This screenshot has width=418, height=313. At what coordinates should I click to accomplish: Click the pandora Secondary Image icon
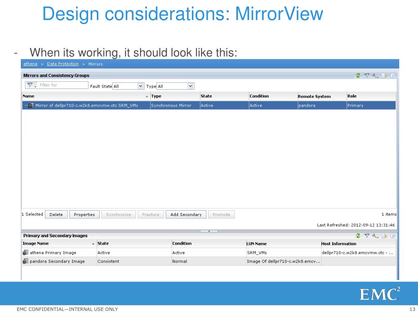[x=25, y=261]
